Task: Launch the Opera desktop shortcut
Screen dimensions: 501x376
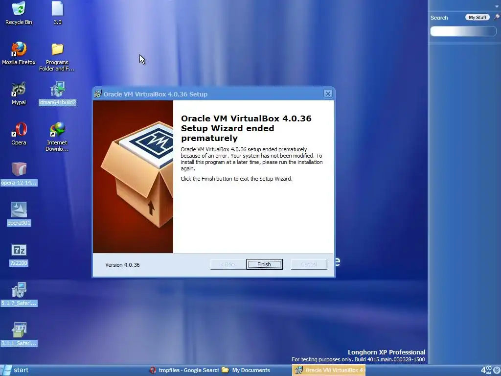Action: [x=19, y=134]
